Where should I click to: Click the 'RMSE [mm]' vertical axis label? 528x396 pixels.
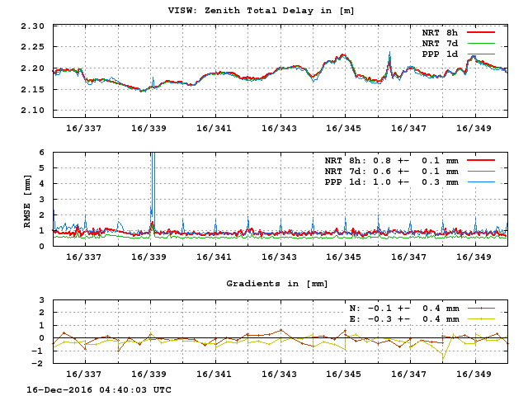tap(27, 201)
